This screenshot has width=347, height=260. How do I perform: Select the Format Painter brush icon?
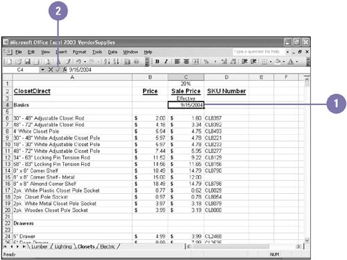coord(68,62)
